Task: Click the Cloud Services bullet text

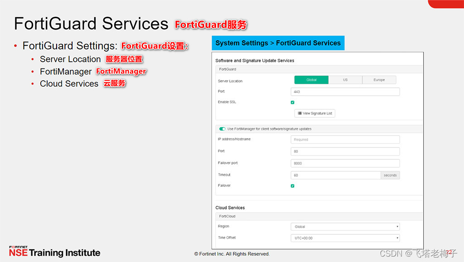Action: [69, 84]
